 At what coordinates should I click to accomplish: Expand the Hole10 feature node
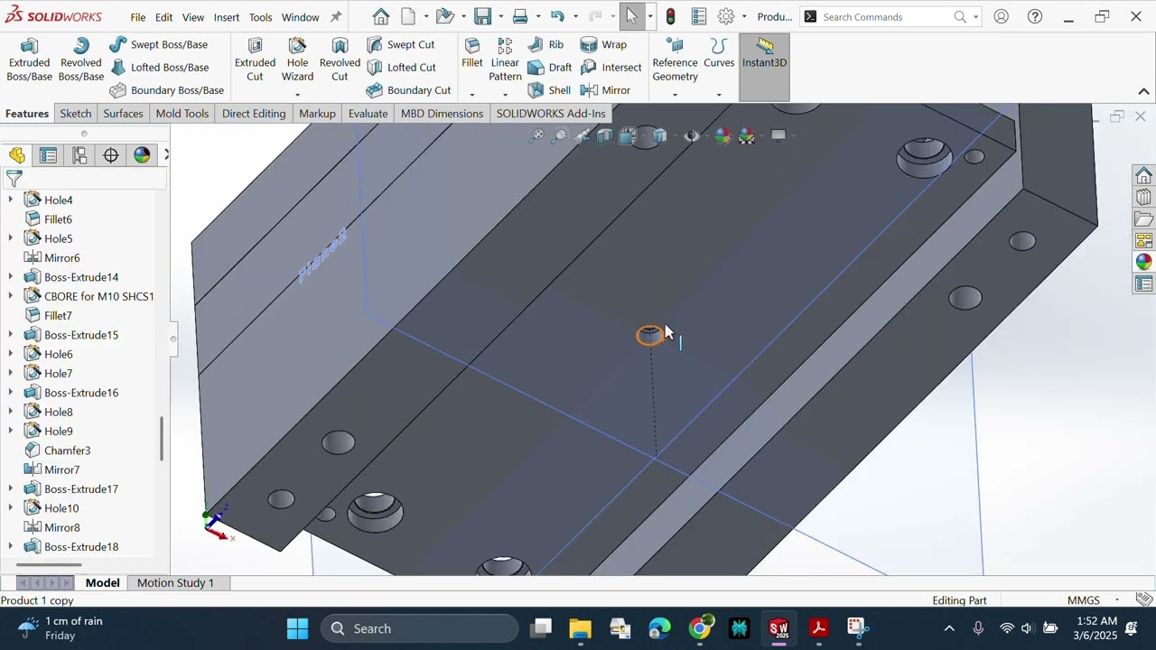pos(11,508)
